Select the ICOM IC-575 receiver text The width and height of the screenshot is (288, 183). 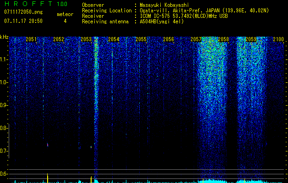184,16
